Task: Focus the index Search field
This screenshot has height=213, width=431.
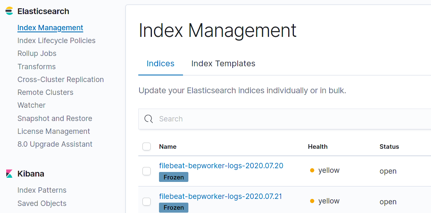Action: [x=284, y=119]
